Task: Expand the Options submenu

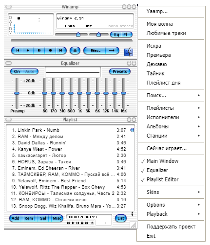Action: tap(171, 205)
